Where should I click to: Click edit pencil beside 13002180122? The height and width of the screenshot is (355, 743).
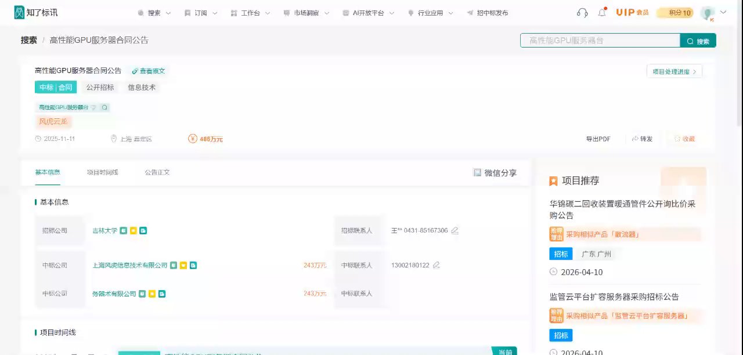click(x=437, y=265)
